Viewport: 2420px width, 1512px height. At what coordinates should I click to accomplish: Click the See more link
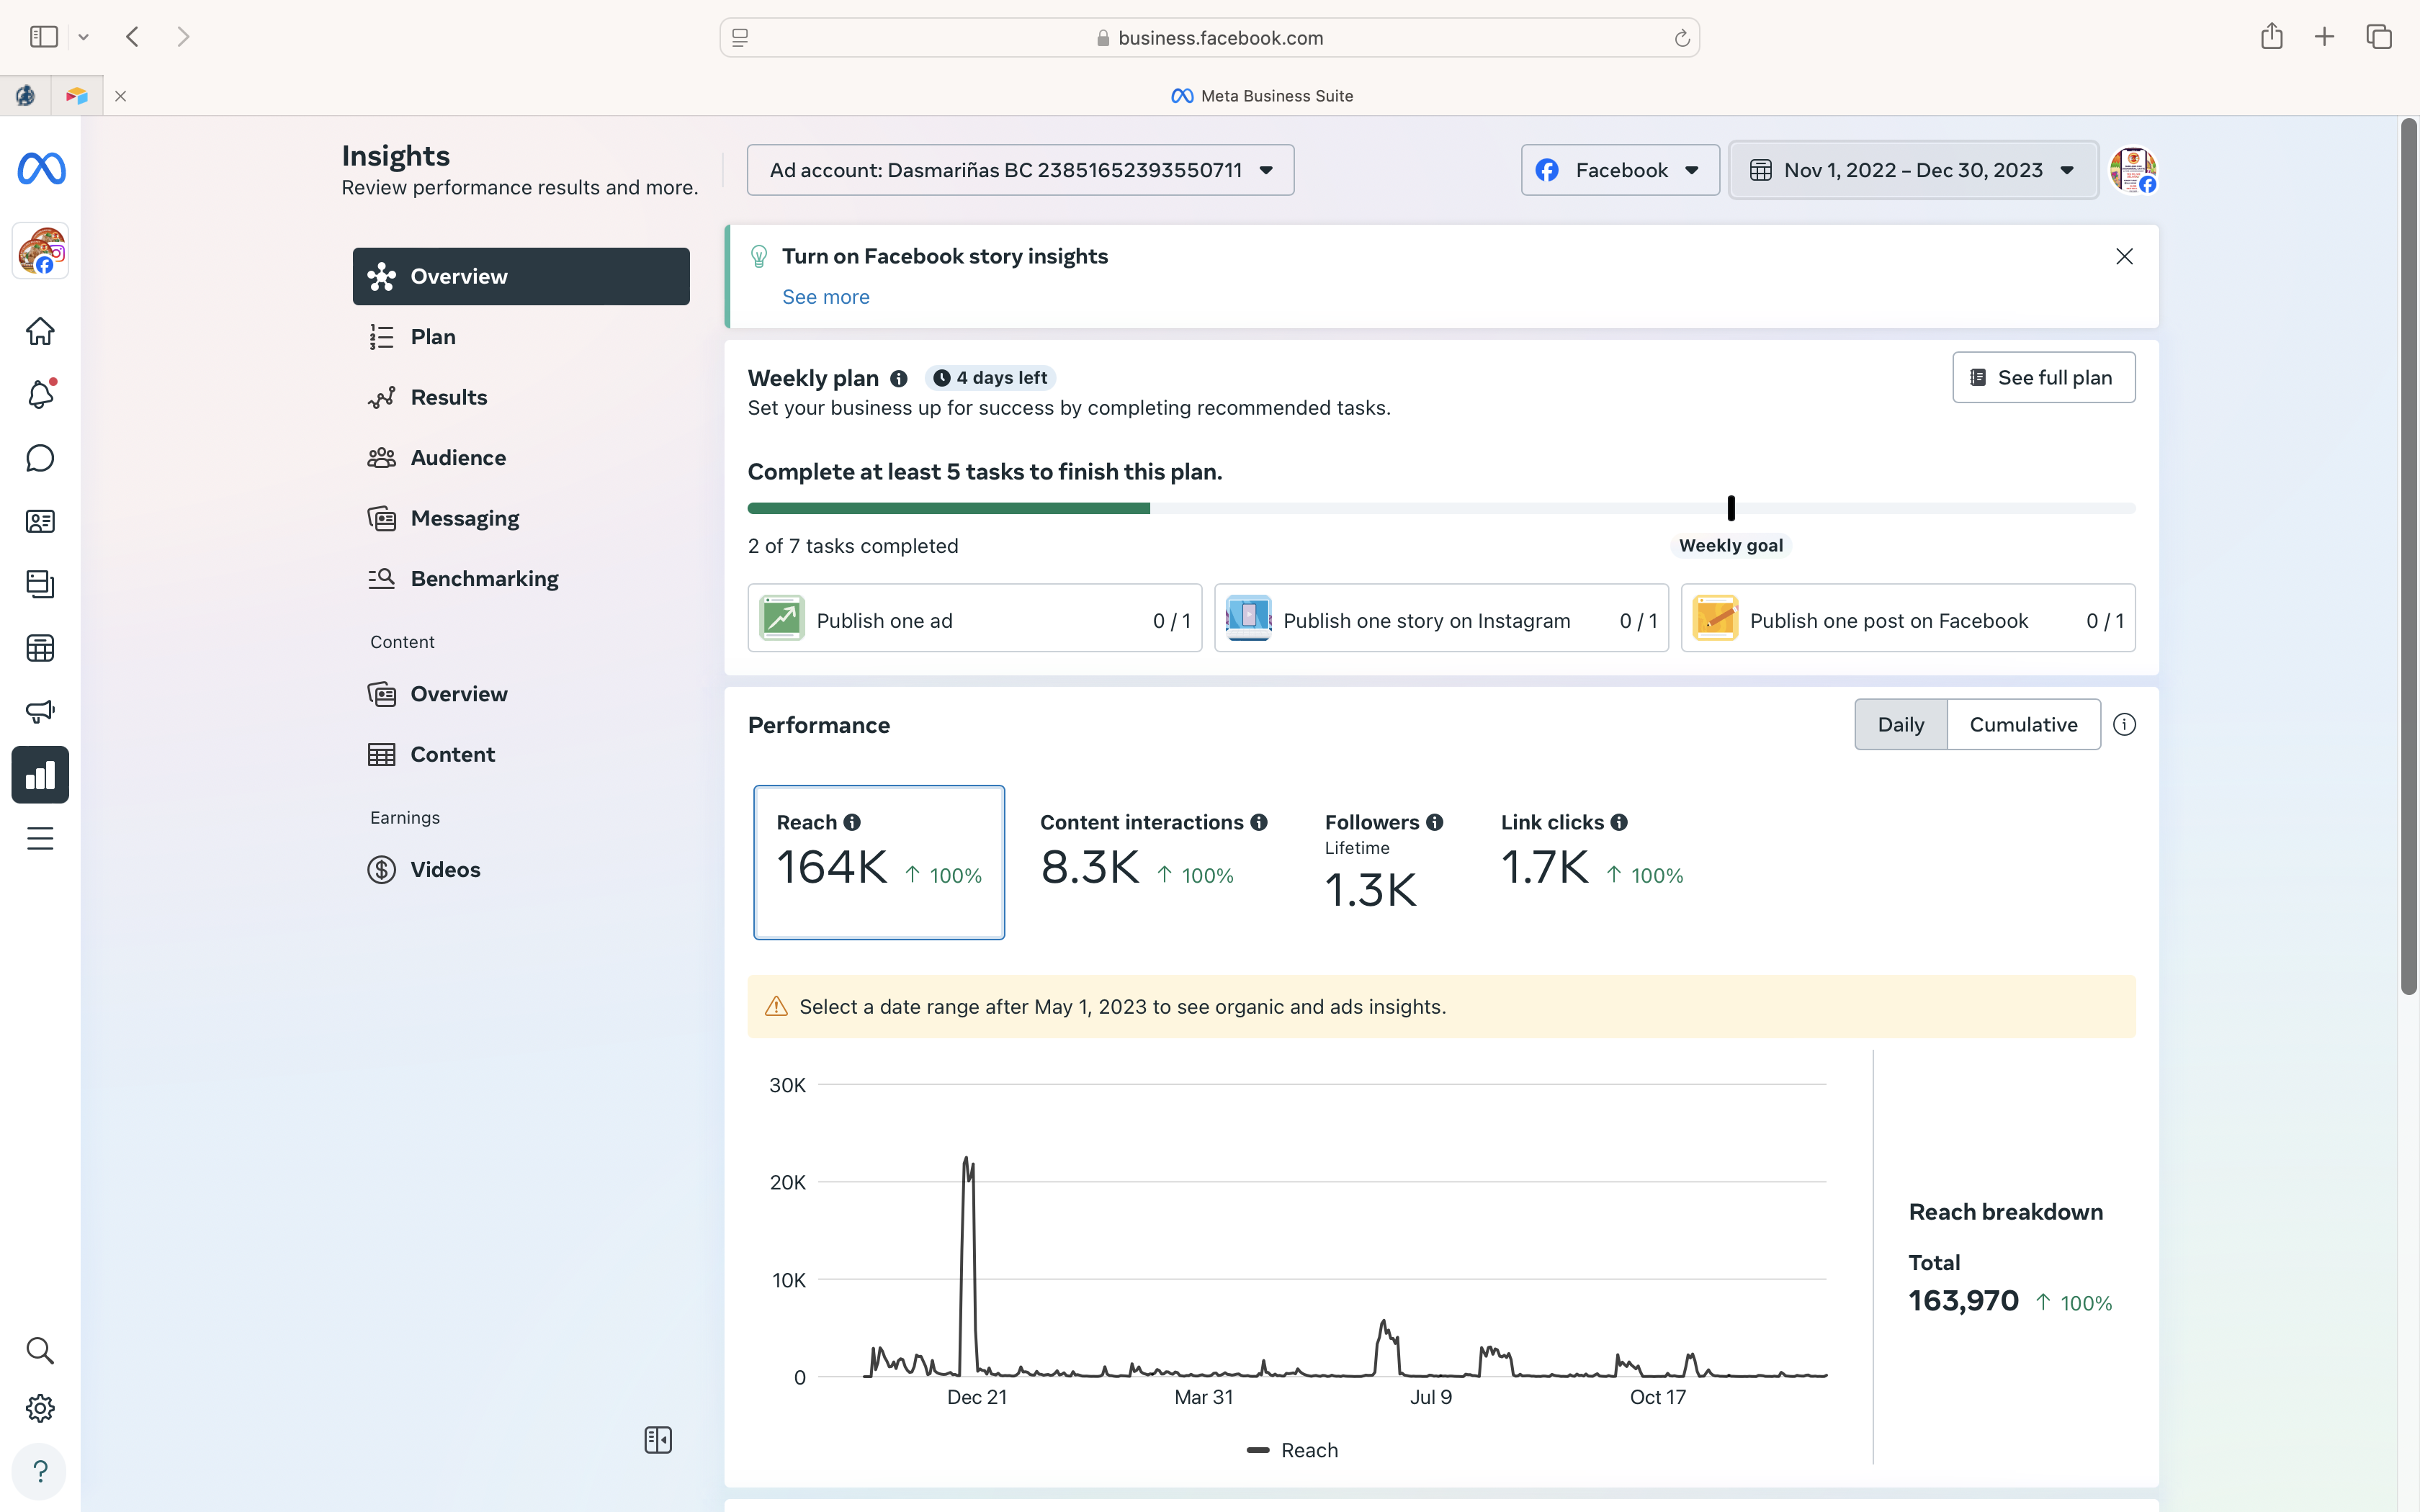[x=825, y=297]
